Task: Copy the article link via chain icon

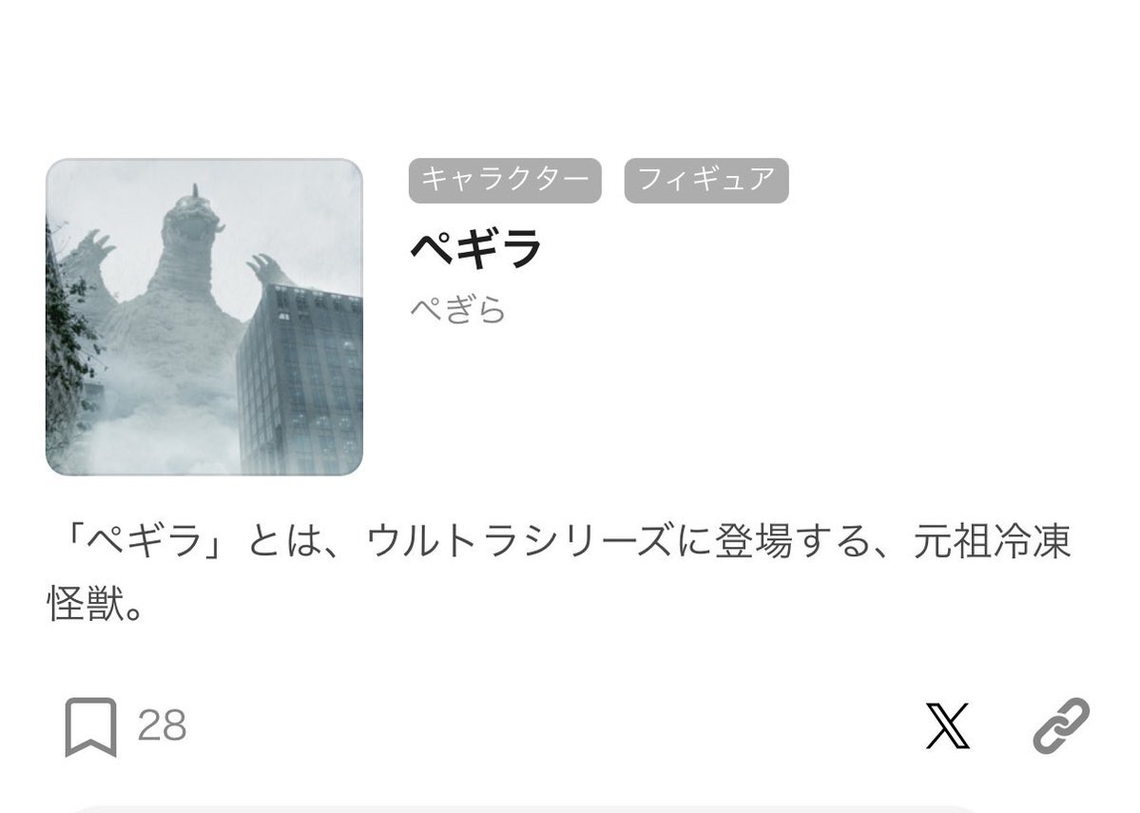Action: pyautogui.click(x=1061, y=726)
